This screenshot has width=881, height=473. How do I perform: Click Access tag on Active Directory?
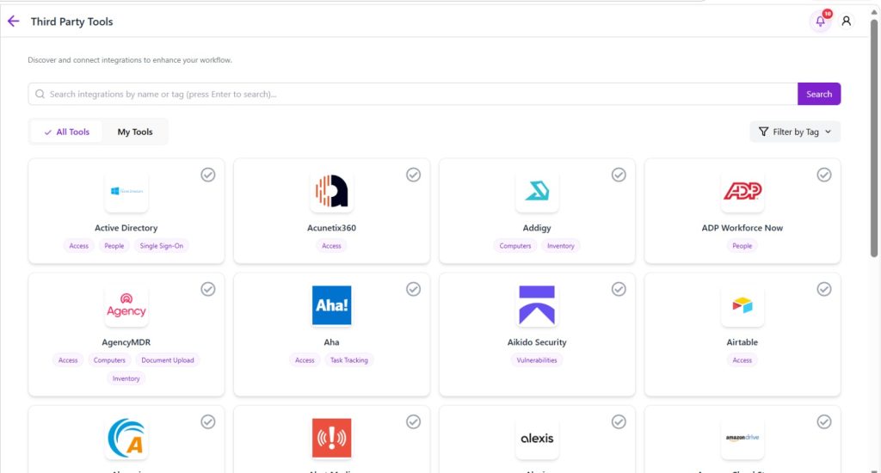pyautogui.click(x=78, y=245)
